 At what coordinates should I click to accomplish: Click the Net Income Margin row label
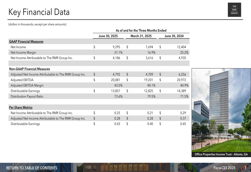tap(23, 52)
